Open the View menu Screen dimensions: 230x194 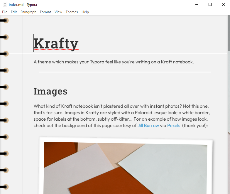(58, 12)
